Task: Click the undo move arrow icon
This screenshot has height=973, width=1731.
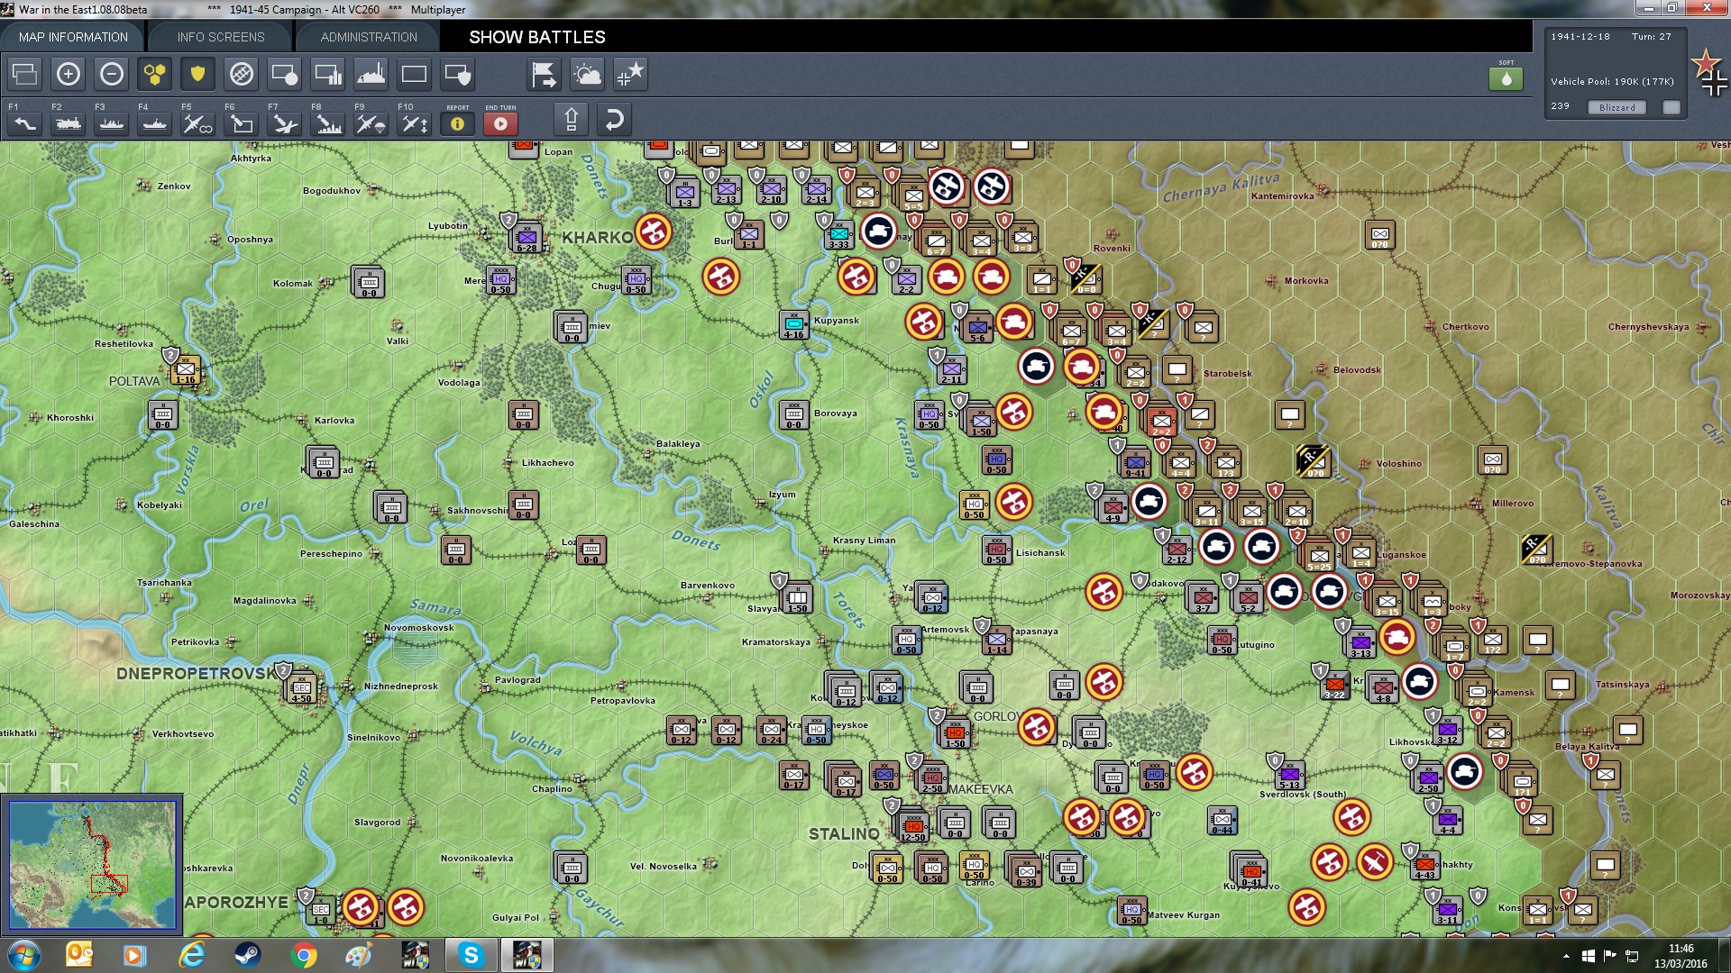Action: click(x=614, y=119)
